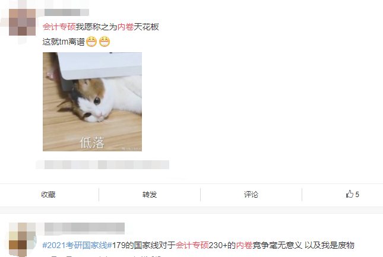Click red 会计专硕 keyword in first post
This screenshot has height=257, width=383.
[59, 27]
